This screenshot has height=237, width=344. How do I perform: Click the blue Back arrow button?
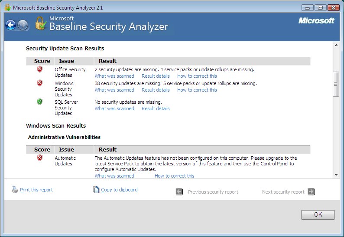pos(11,25)
